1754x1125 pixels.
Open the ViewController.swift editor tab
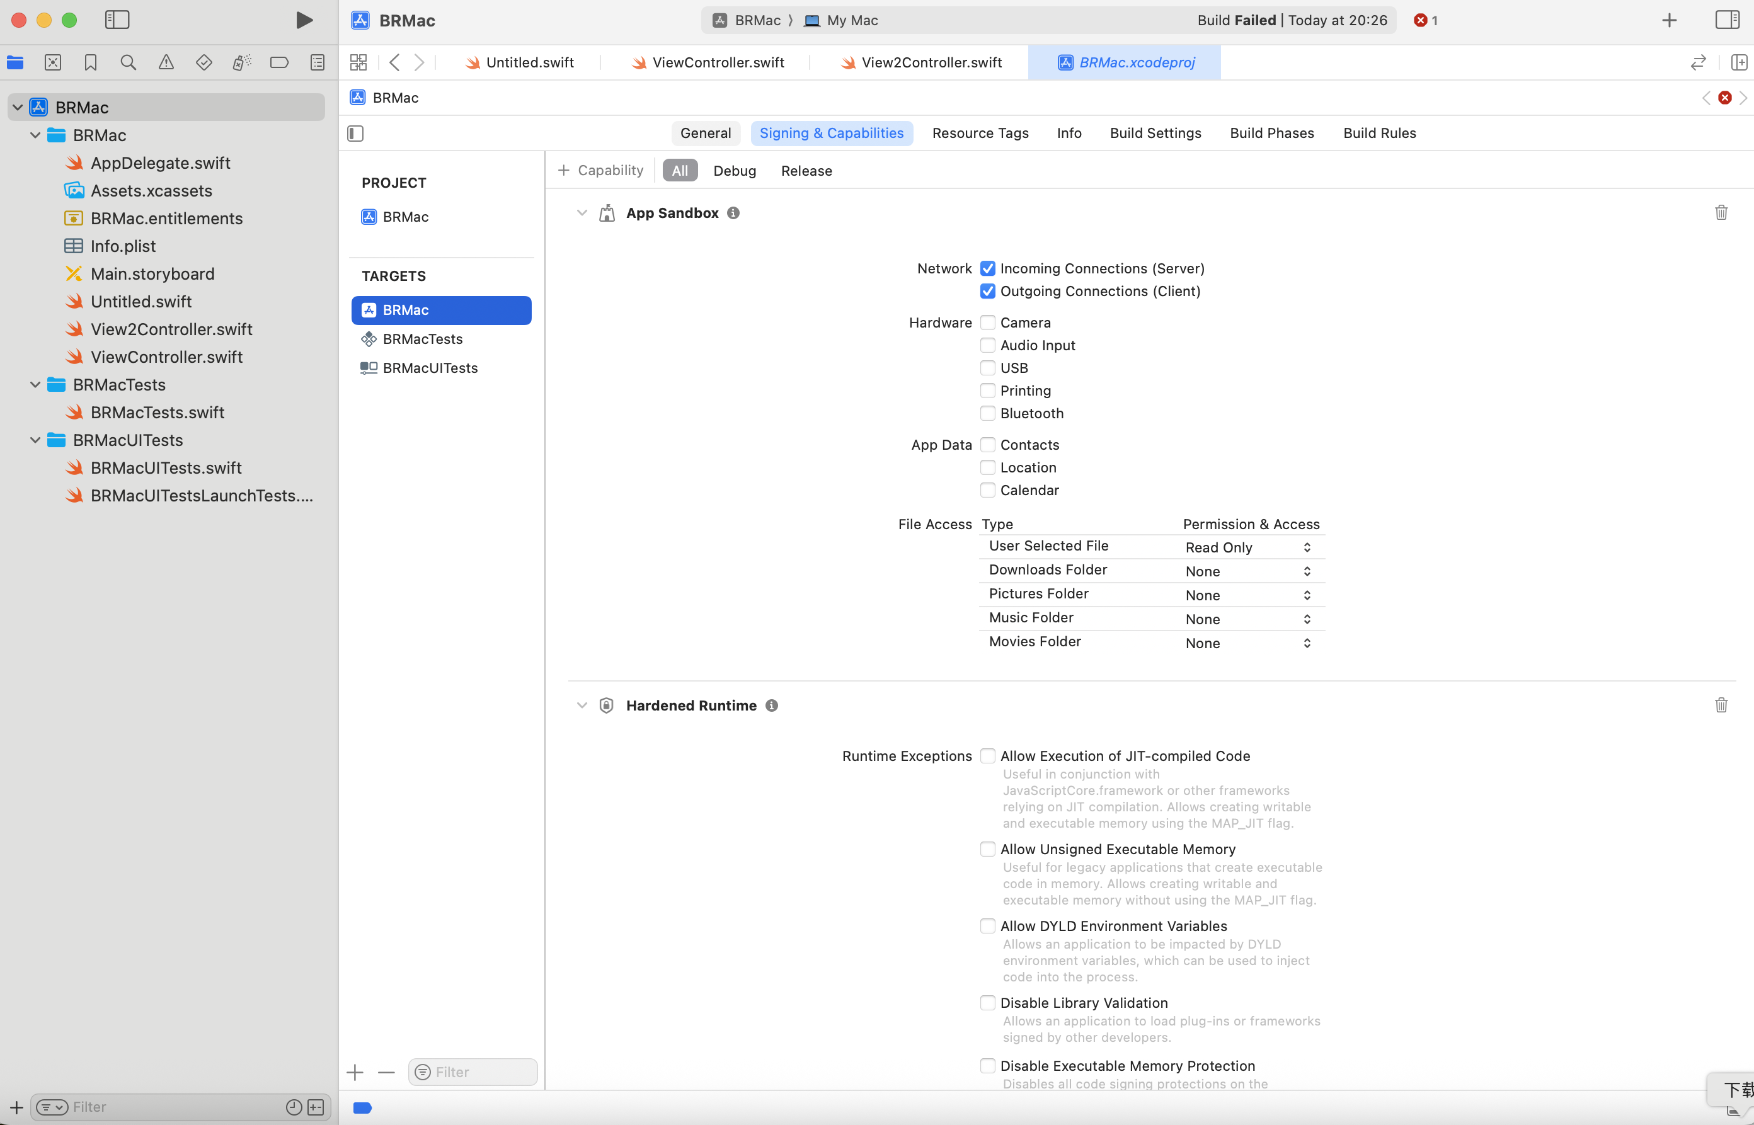click(x=718, y=63)
